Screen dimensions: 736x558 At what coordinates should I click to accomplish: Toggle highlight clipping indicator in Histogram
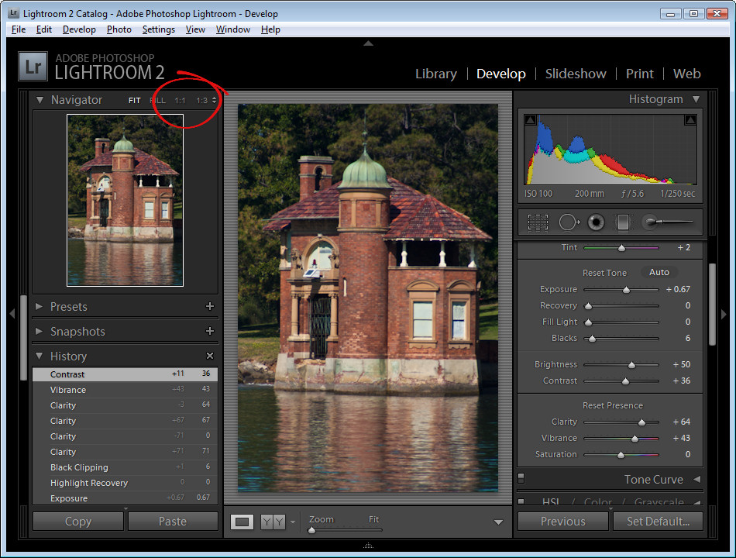(690, 120)
